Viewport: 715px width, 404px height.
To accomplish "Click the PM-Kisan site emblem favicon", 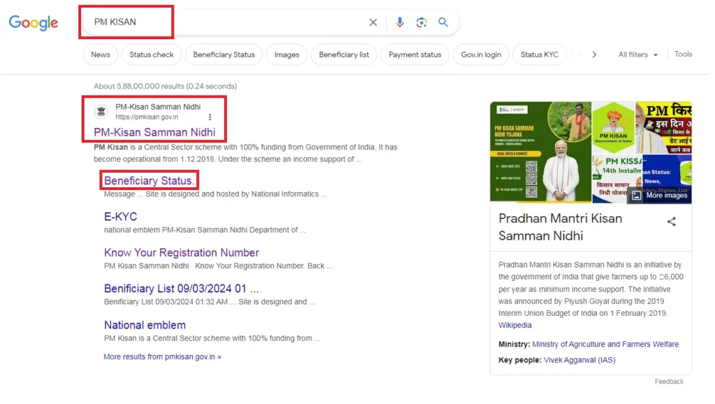I will click(x=102, y=112).
